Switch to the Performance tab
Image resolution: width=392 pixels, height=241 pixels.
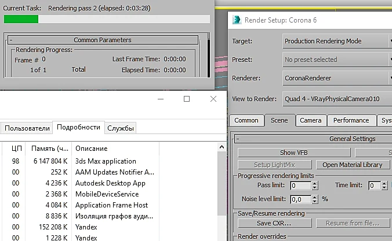pos(351,120)
